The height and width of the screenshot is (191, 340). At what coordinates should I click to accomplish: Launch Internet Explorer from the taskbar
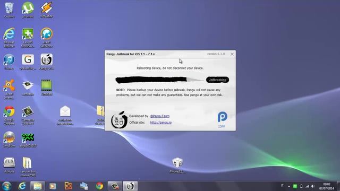click(22, 186)
